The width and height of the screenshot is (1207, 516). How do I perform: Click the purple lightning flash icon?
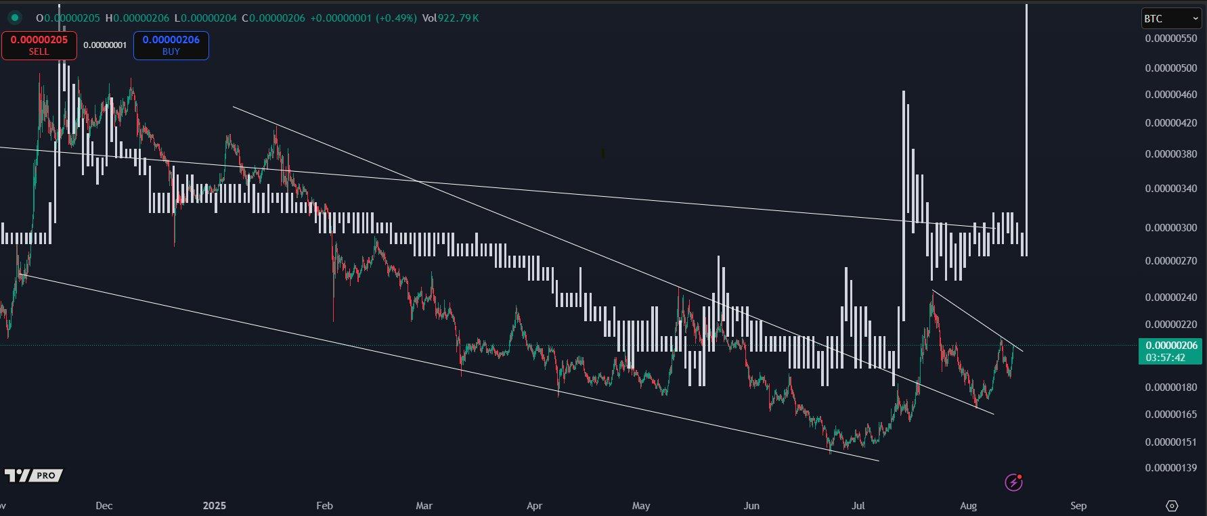[x=1013, y=482]
